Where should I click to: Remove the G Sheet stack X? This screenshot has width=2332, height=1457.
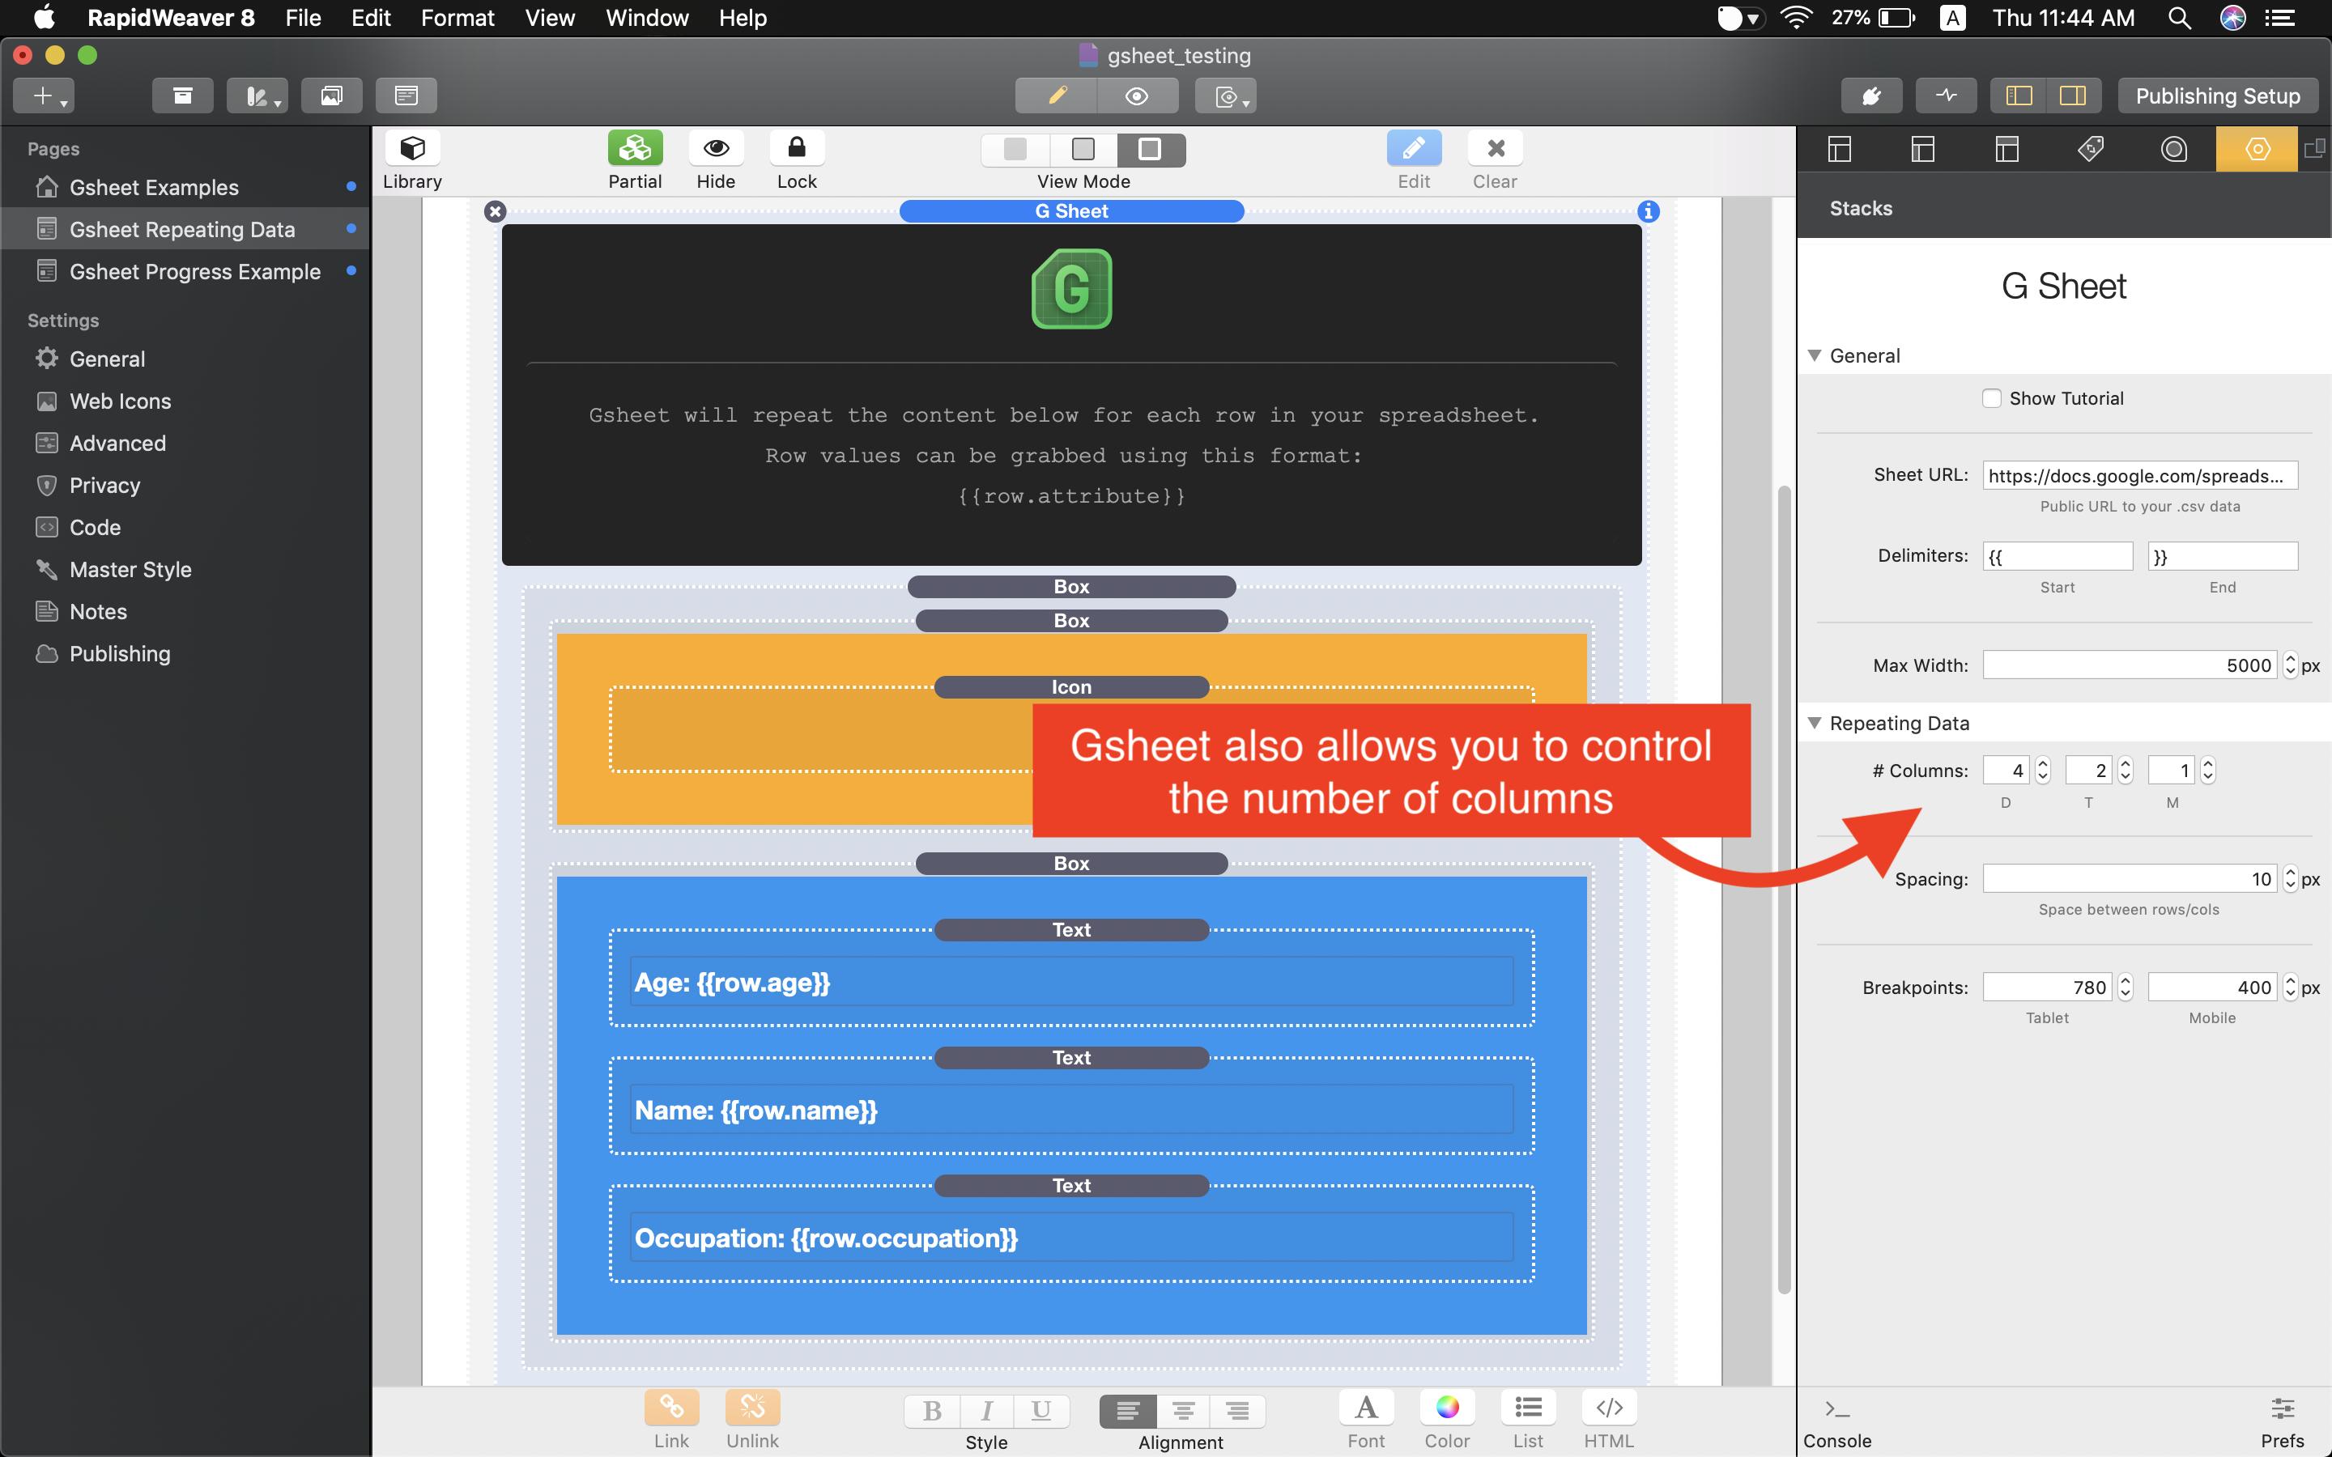coord(496,211)
